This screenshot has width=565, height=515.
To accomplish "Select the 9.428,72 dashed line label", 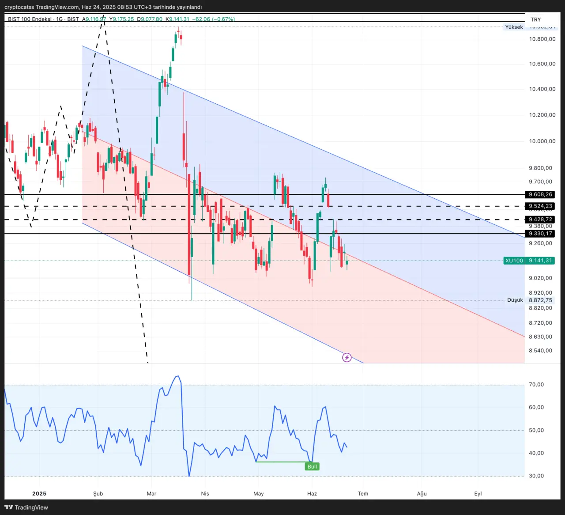I will tap(540, 220).
